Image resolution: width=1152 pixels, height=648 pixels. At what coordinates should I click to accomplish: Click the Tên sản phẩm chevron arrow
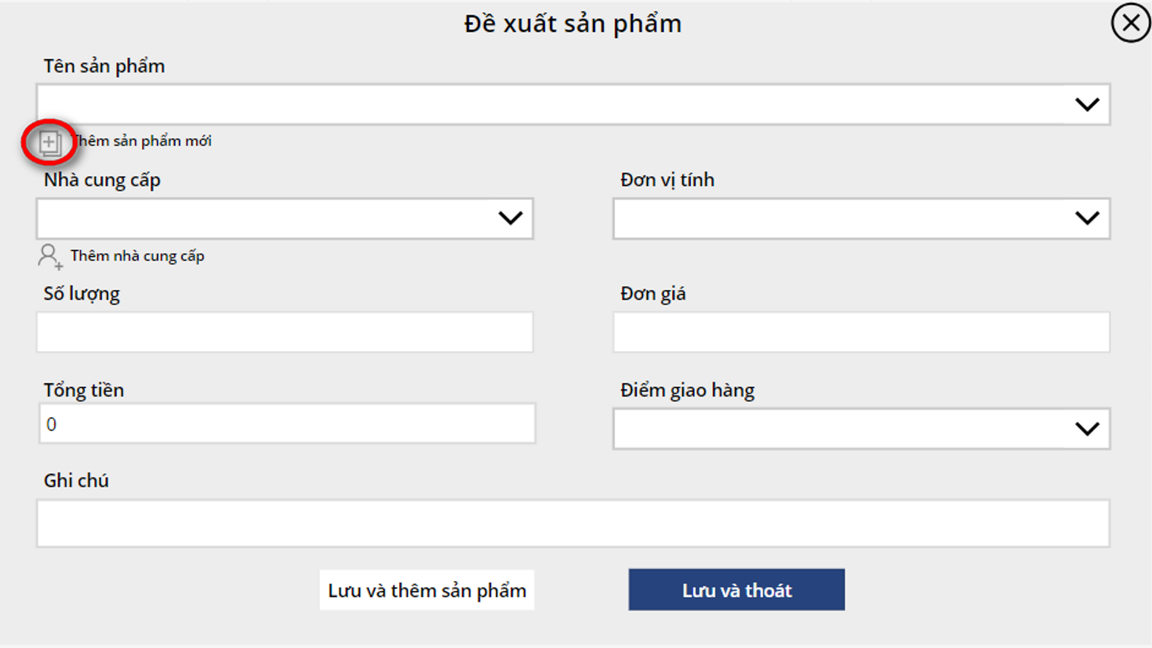[x=1087, y=105]
